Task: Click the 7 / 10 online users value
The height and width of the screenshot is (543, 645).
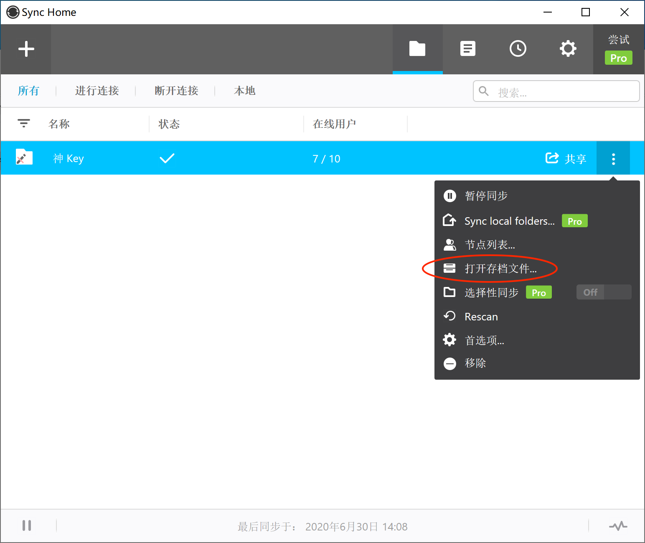Action: tap(326, 159)
